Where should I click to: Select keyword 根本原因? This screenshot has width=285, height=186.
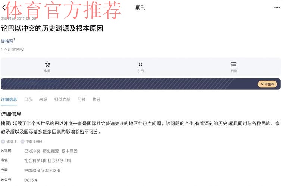click(69, 151)
